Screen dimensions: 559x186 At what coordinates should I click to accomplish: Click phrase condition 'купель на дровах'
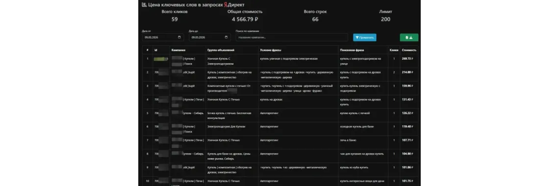[271, 99]
